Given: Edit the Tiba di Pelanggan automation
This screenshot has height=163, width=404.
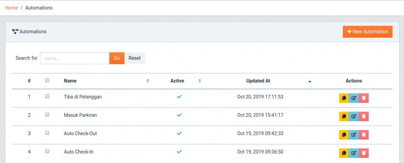Looking at the screenshot, I should (353, 98).
